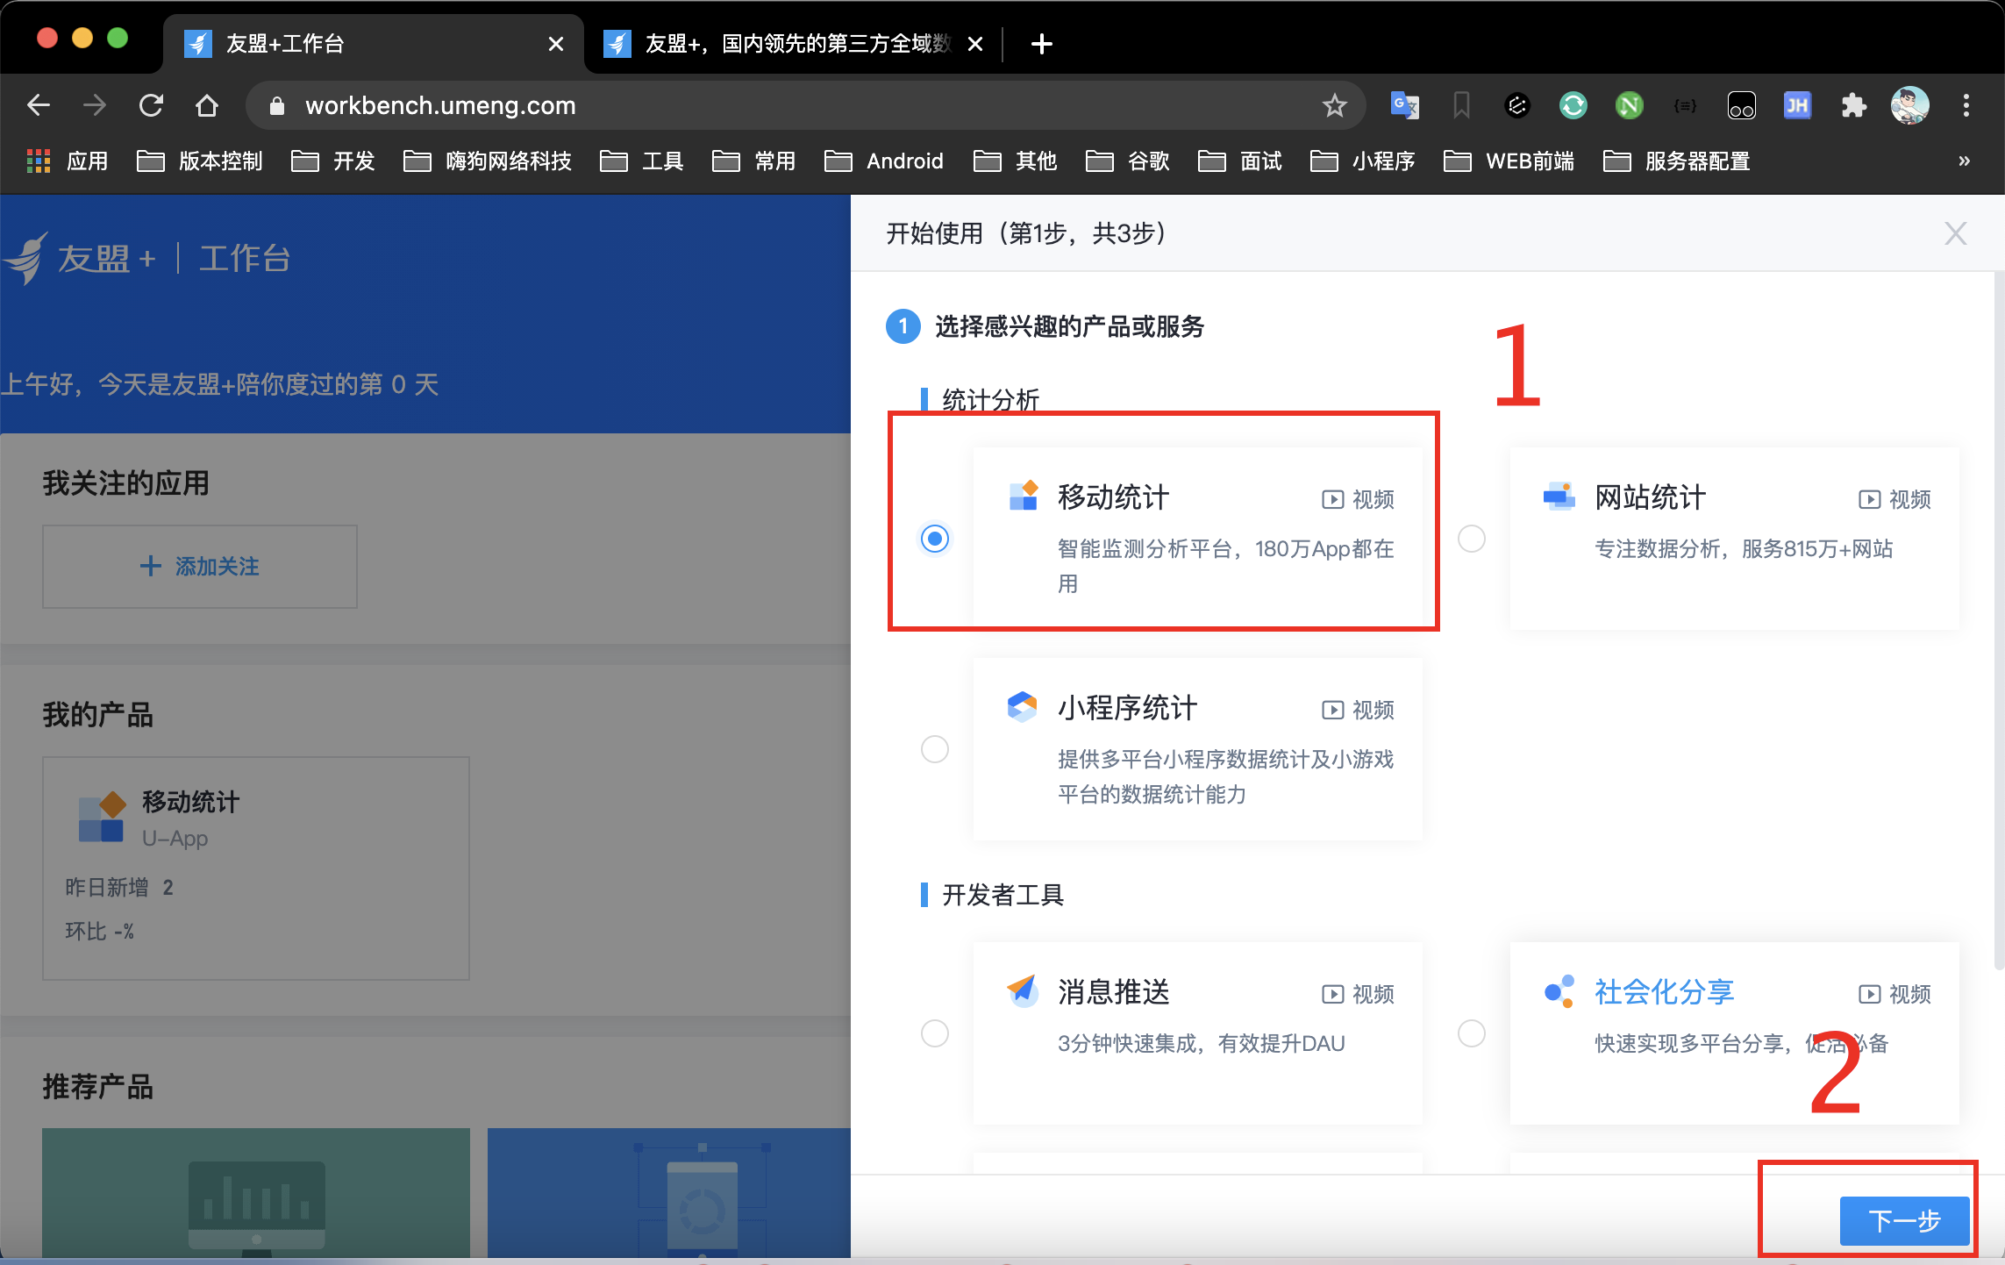Click the setup panel vertical scrollbar
This screenshot has width=2005, height=1265.
click(1999, 623)
